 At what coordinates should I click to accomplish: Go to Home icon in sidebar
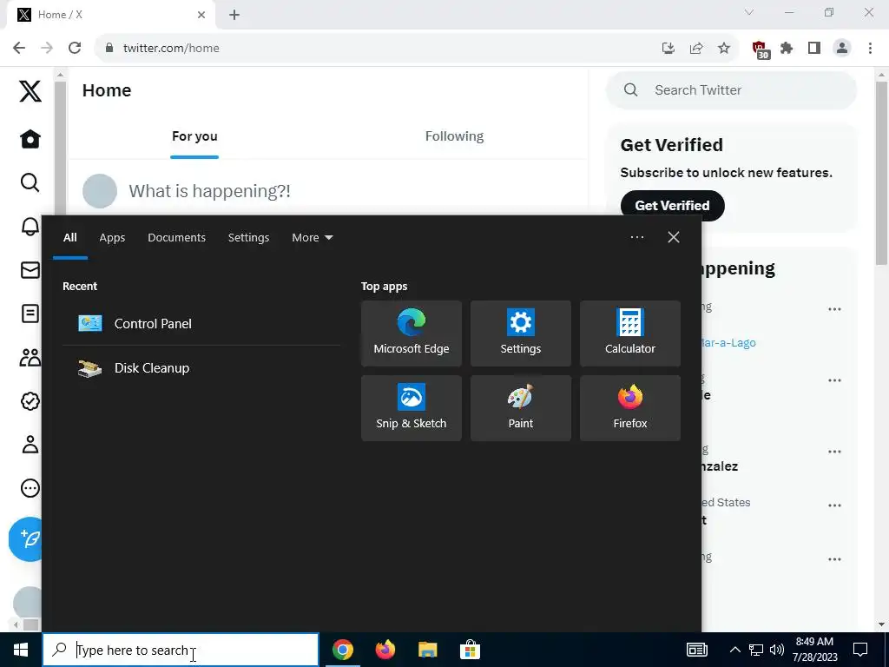pos(30,139)
